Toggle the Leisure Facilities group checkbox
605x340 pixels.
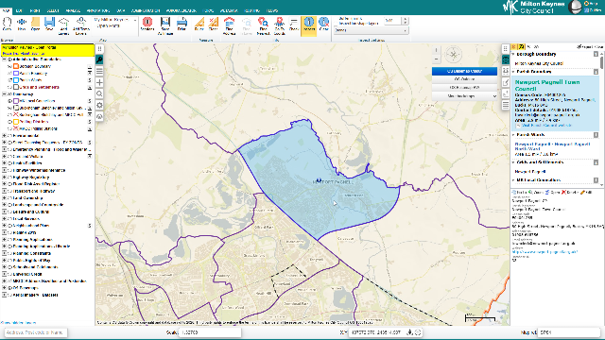point(10,163)
